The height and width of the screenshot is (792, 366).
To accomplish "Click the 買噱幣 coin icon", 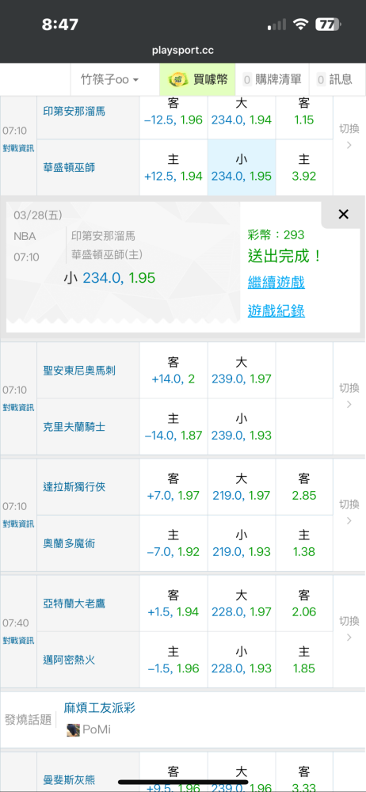I will (177, 79).
